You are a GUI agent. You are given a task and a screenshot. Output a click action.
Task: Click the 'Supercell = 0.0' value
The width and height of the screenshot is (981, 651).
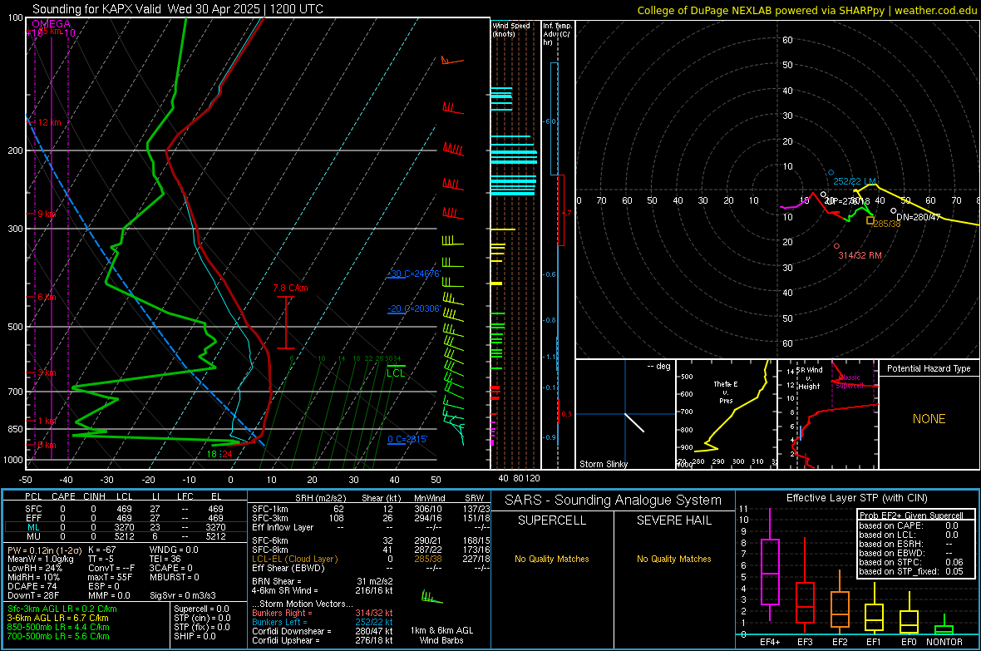(x=201, y=609)
